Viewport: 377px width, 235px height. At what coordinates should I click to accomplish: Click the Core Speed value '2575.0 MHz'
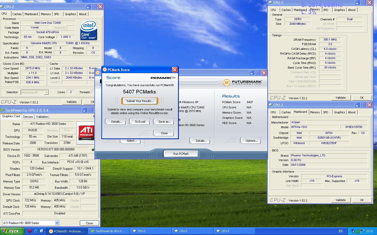tap(33, 68)
